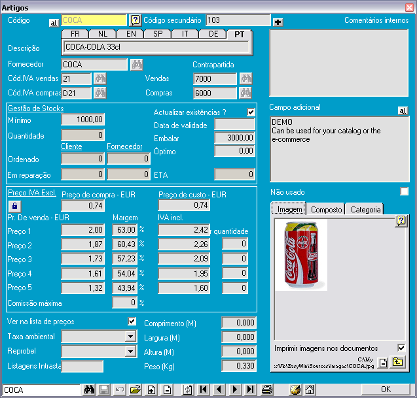Viewport: 417px width, 398px height.
Task: Click the globe tool icon in the toolbar
Action: (x=295, y=390)
